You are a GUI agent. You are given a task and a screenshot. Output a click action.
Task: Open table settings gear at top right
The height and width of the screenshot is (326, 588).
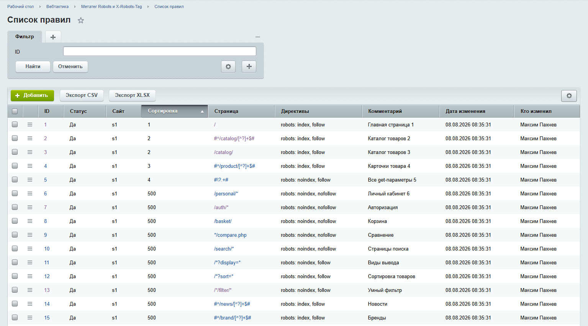[x=569, y=96]
